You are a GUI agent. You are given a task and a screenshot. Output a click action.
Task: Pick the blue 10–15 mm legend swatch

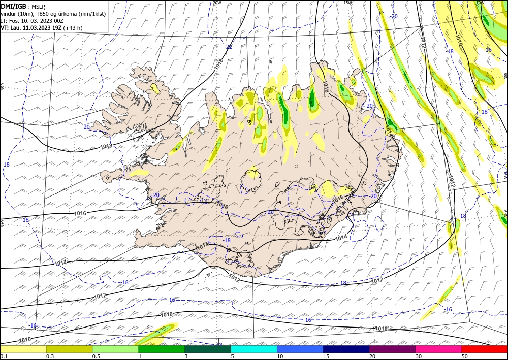pos(300,349)
